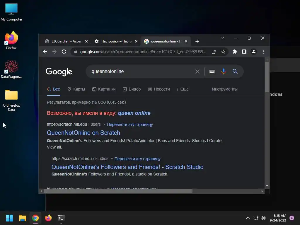Open the volume tray icon

(263, 218)
